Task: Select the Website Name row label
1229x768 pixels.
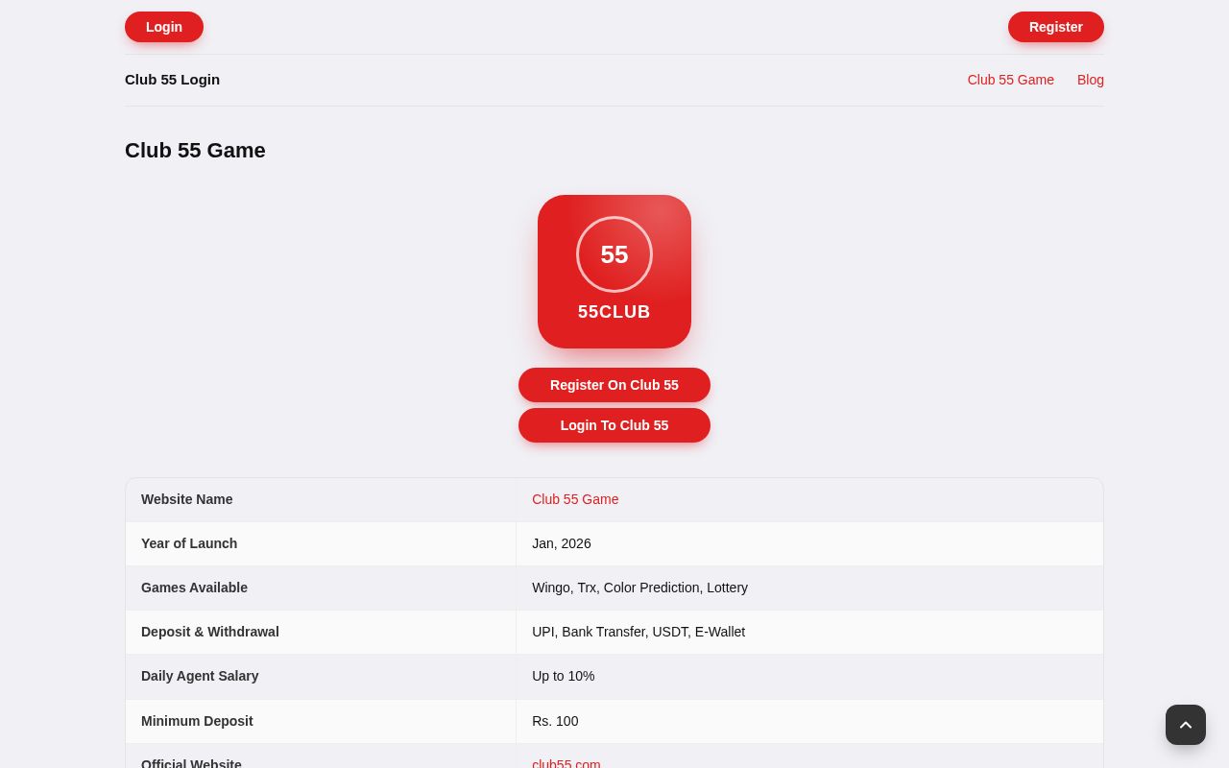Action: (x=187, y=499)
